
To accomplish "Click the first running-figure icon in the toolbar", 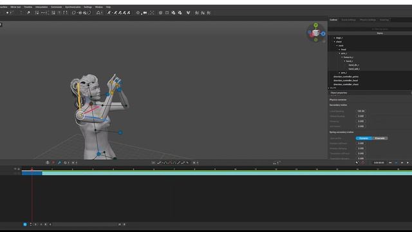I will tap(109, 13).
